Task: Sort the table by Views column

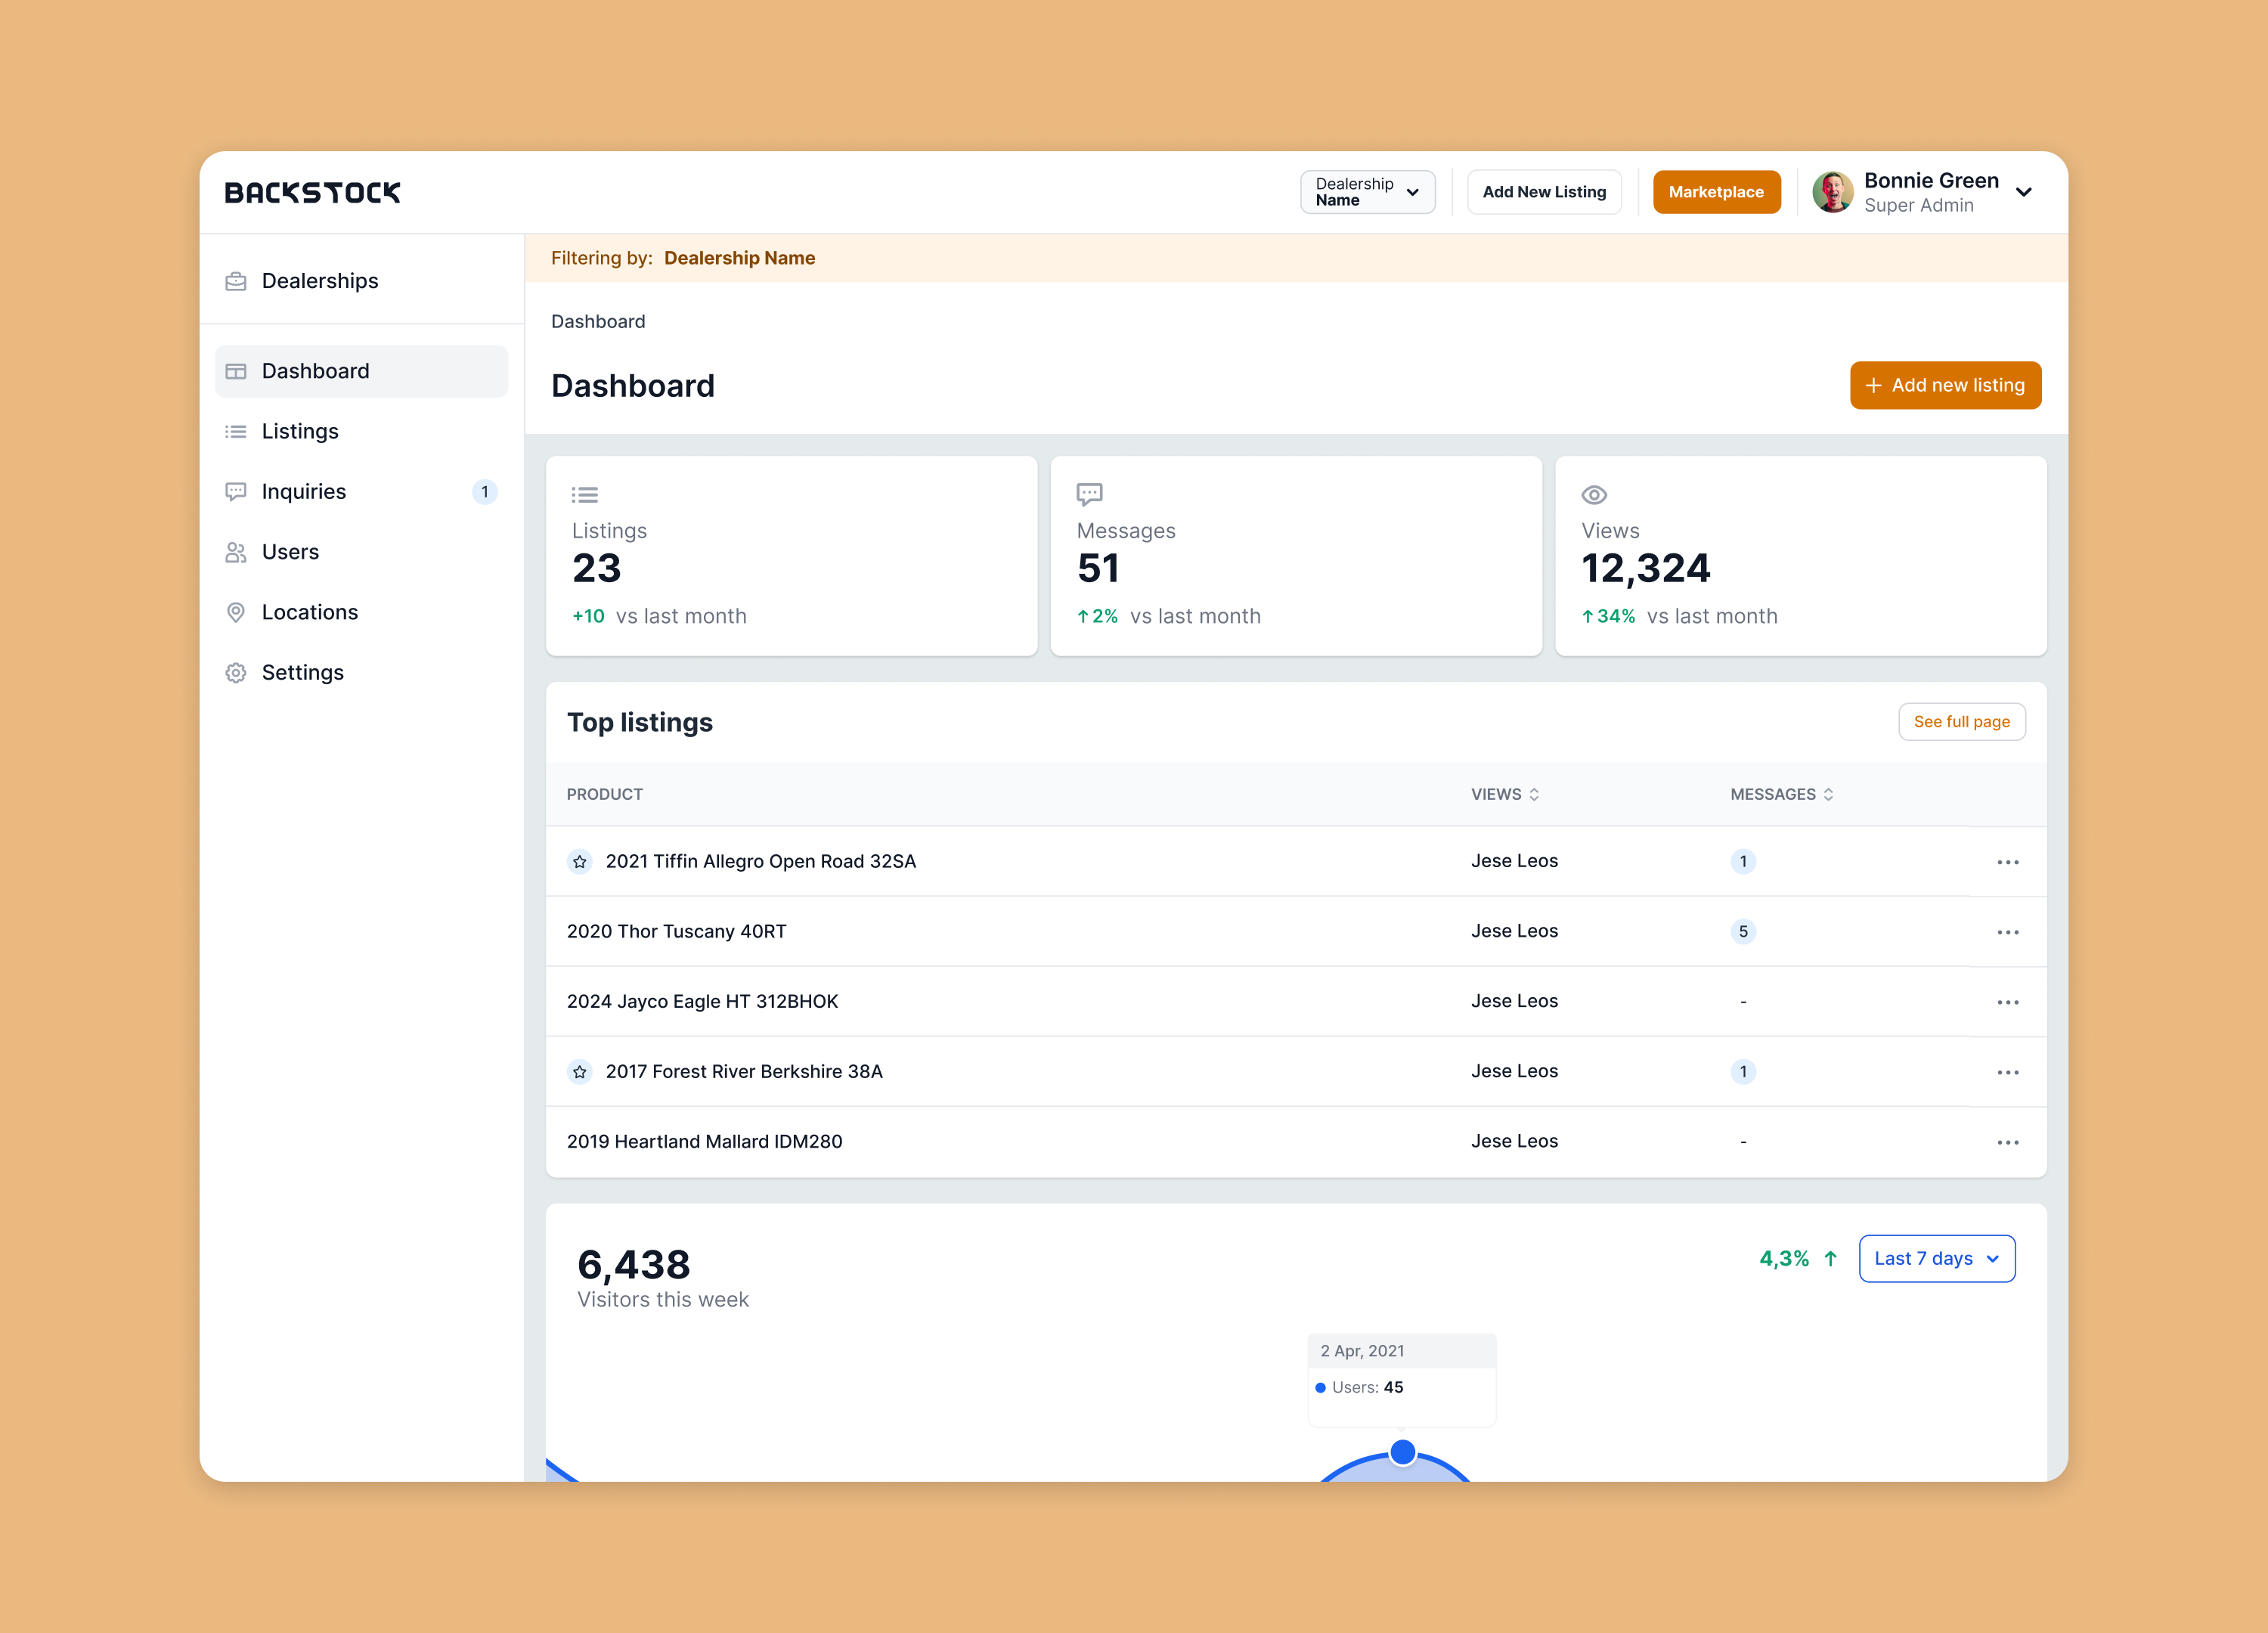Action: click(1505, 794)
